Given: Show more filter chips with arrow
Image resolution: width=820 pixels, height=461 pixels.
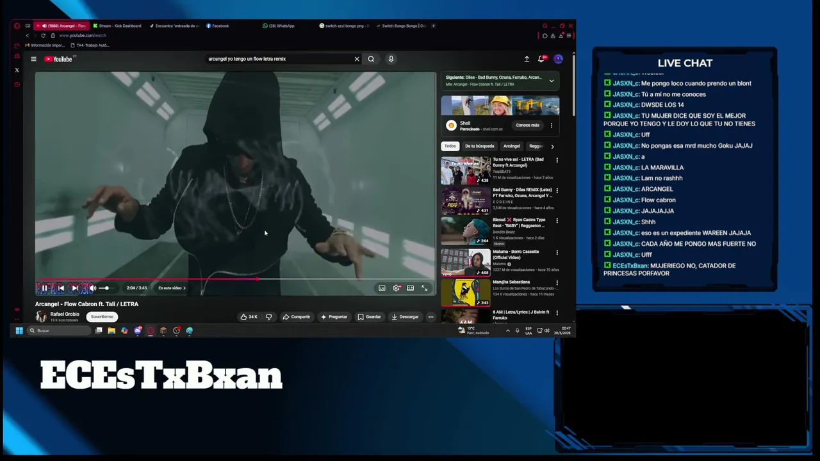Looking at the screenshot, I should coord(552,146).
